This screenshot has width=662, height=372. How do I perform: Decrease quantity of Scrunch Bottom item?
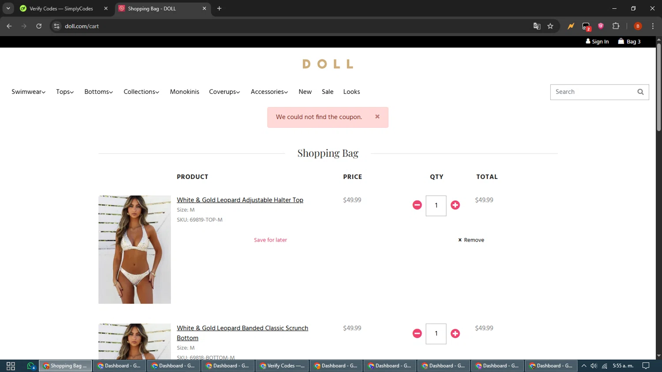[417, 334]
